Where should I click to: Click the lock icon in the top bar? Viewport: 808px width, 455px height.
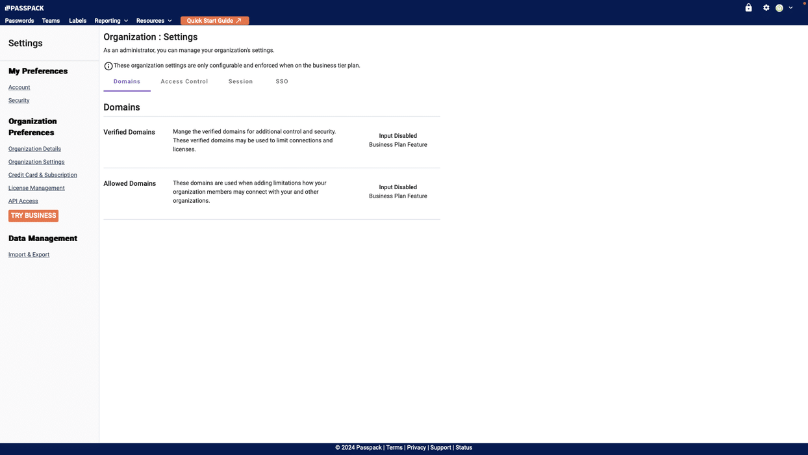point(748,7)
